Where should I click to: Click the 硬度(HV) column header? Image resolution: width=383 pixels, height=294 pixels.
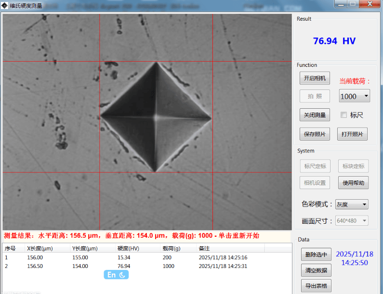128,248
